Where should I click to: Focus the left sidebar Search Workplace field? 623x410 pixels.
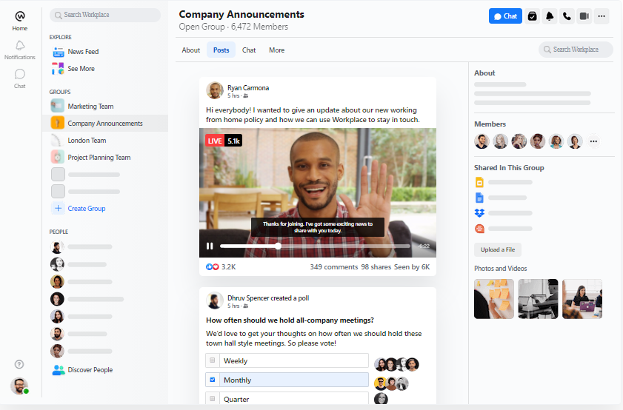coord(105,15)
